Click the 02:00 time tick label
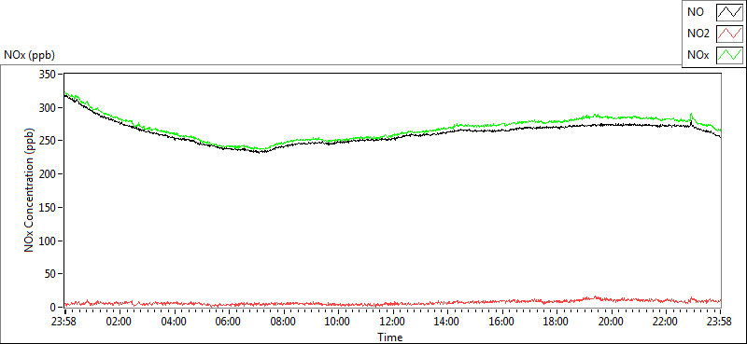The width and height of the screenshot is (747, 344). click(119, 321)
